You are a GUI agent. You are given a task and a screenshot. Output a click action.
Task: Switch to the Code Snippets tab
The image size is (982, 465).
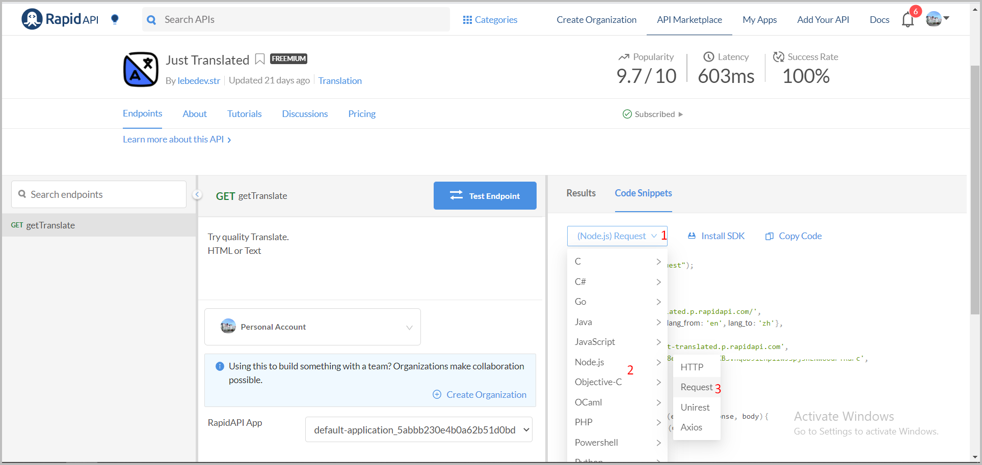coord(643,193)
